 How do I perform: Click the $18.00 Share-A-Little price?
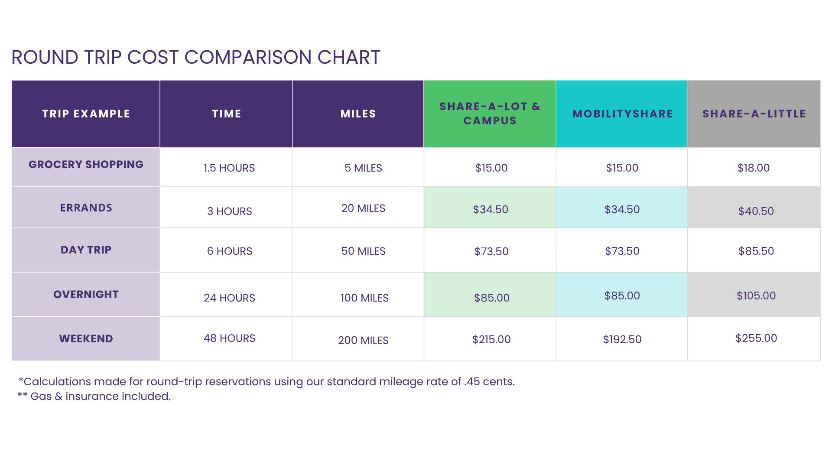754,168
